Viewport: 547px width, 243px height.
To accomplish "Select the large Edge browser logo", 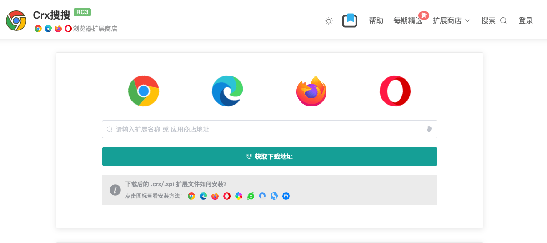I will (x=227, y=91).
